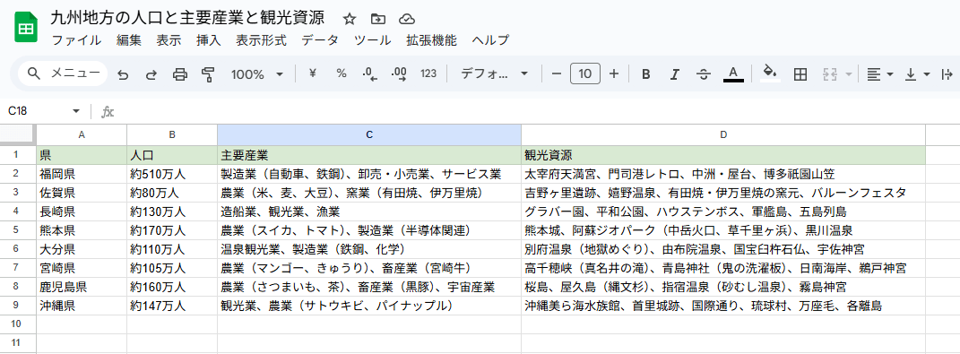Open the borders grid tool
This screenshot has width=960, height=354.
point(800,74)
